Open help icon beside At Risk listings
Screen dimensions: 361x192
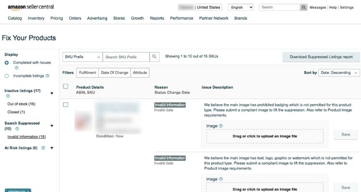coord(43,148)
